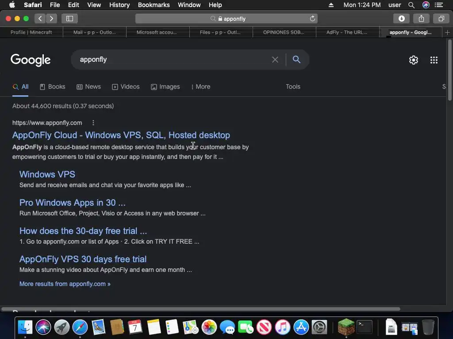Toggle the Safari sidebar button

[x=69, y=19]
